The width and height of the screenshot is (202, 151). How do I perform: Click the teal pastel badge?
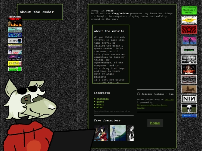coord(15,29)
